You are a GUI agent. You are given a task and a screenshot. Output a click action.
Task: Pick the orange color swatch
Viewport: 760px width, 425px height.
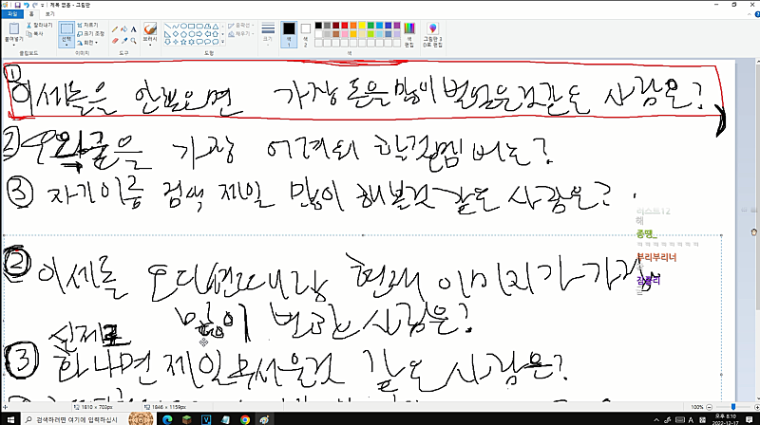[x=353, y=26]
